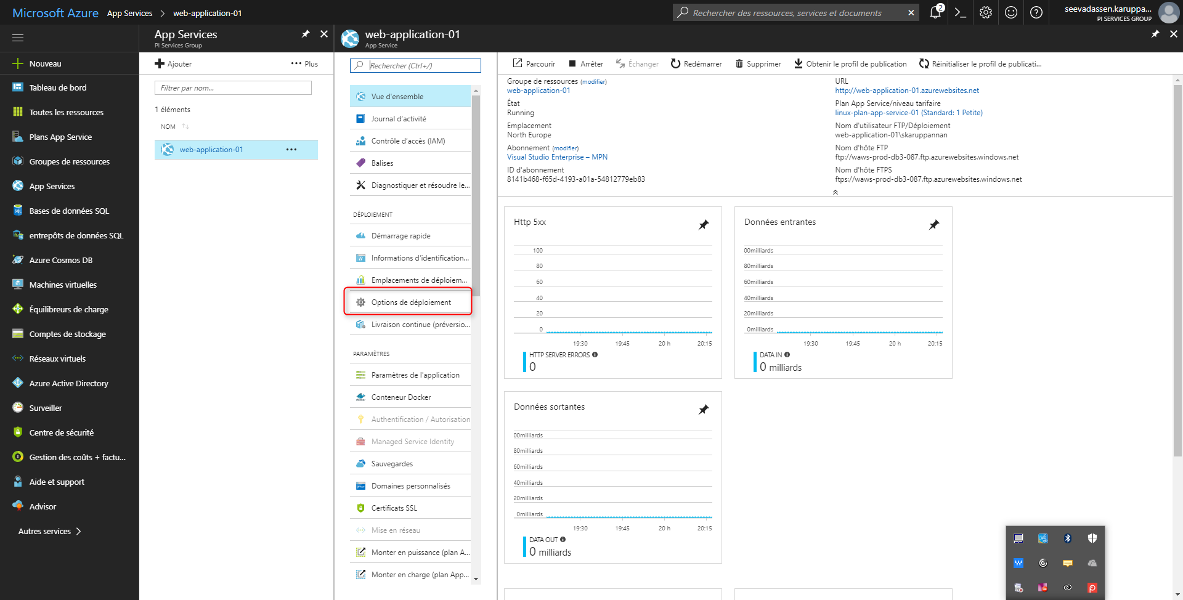This screenshot has width=1183, height=600.
Task: Open Paramètres de l'application
Action: [x=410, y=375]
